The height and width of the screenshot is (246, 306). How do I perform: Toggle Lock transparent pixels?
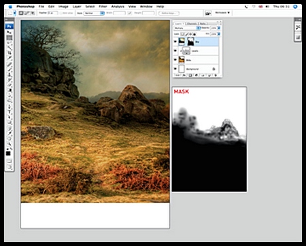182,34
